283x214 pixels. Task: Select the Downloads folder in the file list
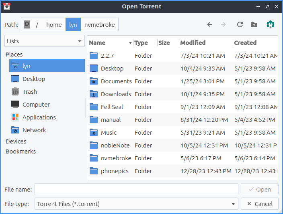tap(115, 94)
